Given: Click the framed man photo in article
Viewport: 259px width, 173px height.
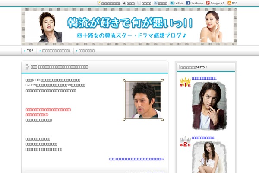Looking at the screenshot, I should tap(143, 100).
